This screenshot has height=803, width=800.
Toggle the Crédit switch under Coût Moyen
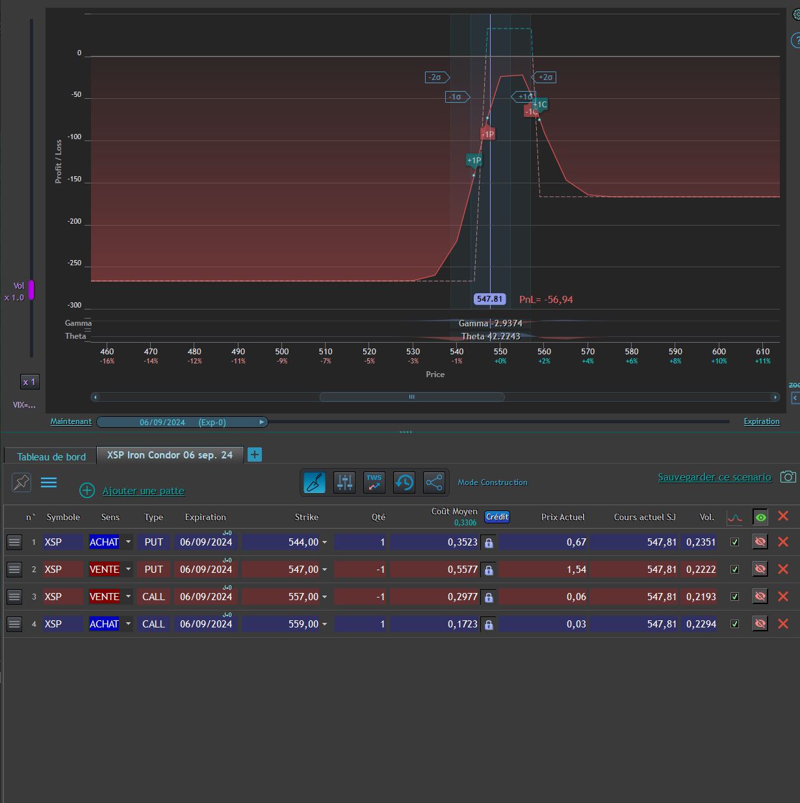(497, 517)
